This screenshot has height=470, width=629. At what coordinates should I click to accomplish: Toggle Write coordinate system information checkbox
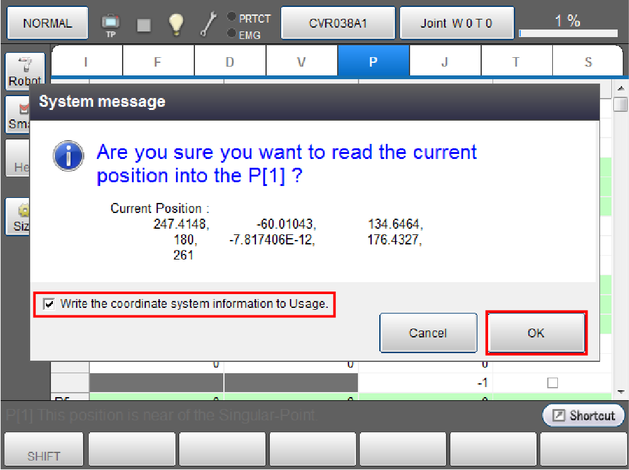click(x=48, y=304)
